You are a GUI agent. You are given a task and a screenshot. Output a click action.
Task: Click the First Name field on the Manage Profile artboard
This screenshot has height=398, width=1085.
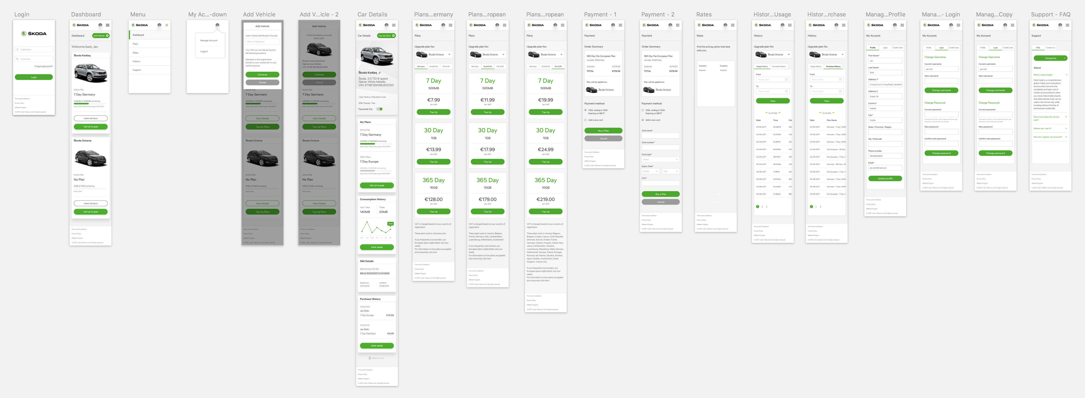pos(885,61)
